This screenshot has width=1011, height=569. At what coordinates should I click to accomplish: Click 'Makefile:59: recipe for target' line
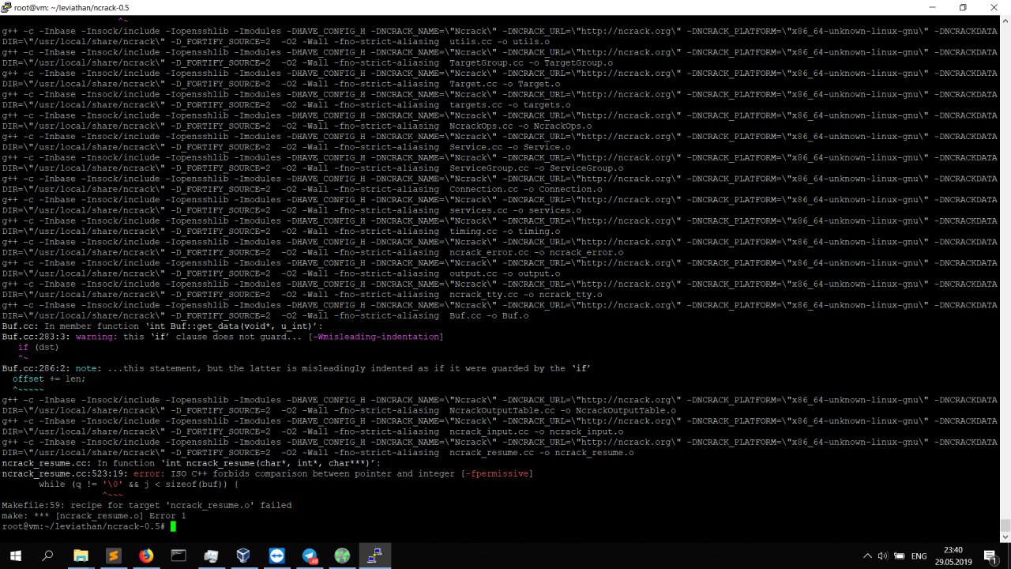(x=147, y=505)
